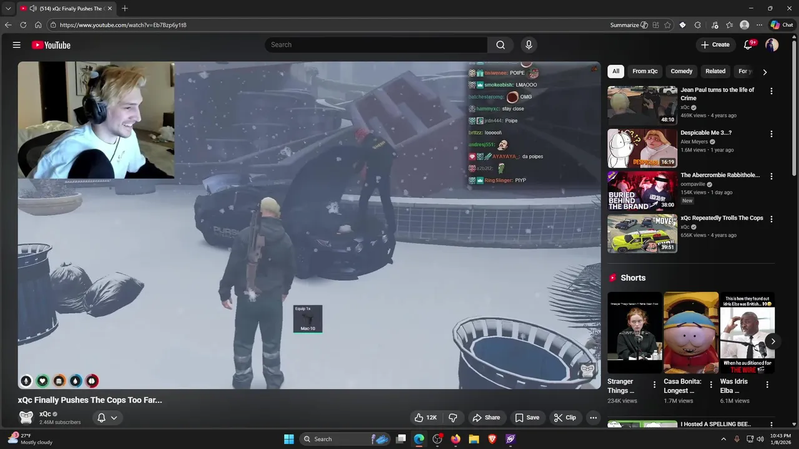Open options for Casa Bonita short
The width and height of the screenshot is (799, 449).
(711, 385)
